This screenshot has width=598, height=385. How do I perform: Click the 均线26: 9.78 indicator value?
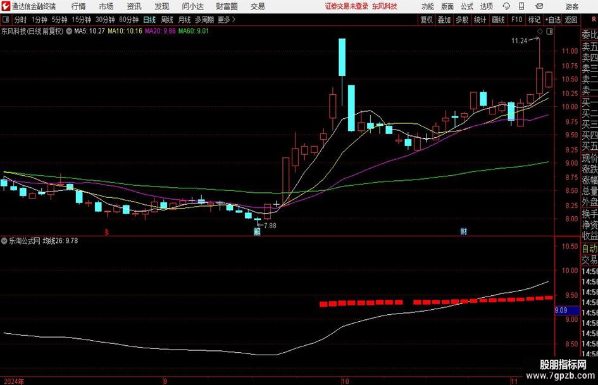(x=60, y=241)
